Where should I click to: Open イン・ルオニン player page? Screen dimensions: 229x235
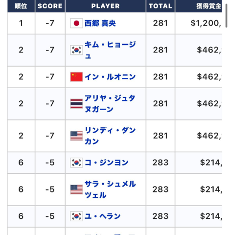click(110, 77)
